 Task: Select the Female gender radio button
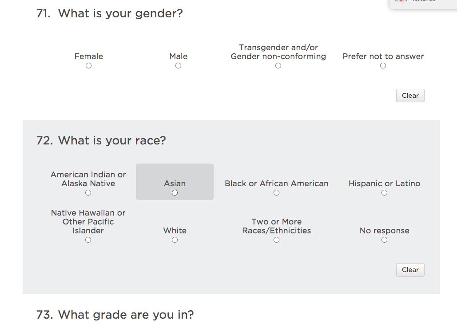88,65
